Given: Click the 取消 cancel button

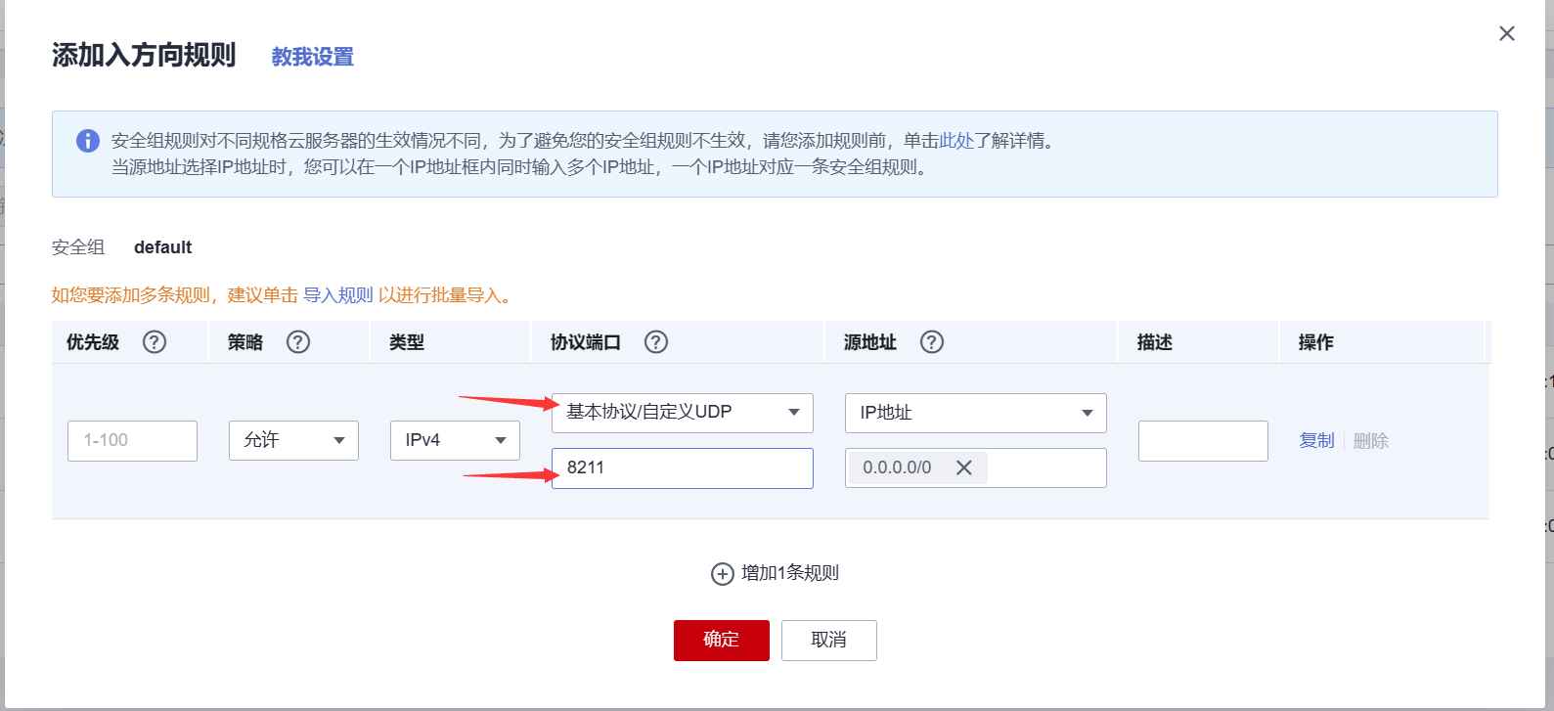Looking at the screenshot, I should pyautogui.click(x=828, y=640).
